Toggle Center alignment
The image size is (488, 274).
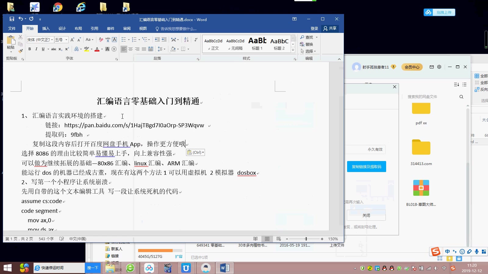pos(130,49)
